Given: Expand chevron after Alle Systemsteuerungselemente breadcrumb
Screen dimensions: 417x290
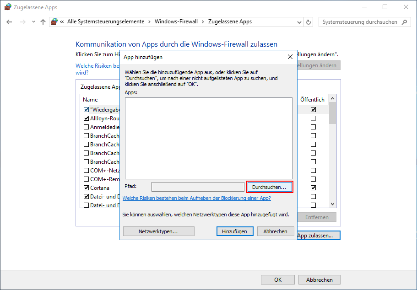Looking at the screenshot, I should [150, 22].
